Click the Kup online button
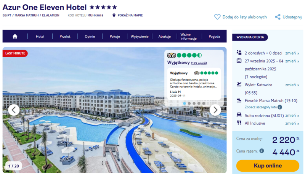This screenshot has width=305, height=174. click(x=268, y=166)
